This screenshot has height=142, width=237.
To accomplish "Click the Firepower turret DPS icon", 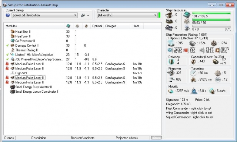I will point(171,73).
